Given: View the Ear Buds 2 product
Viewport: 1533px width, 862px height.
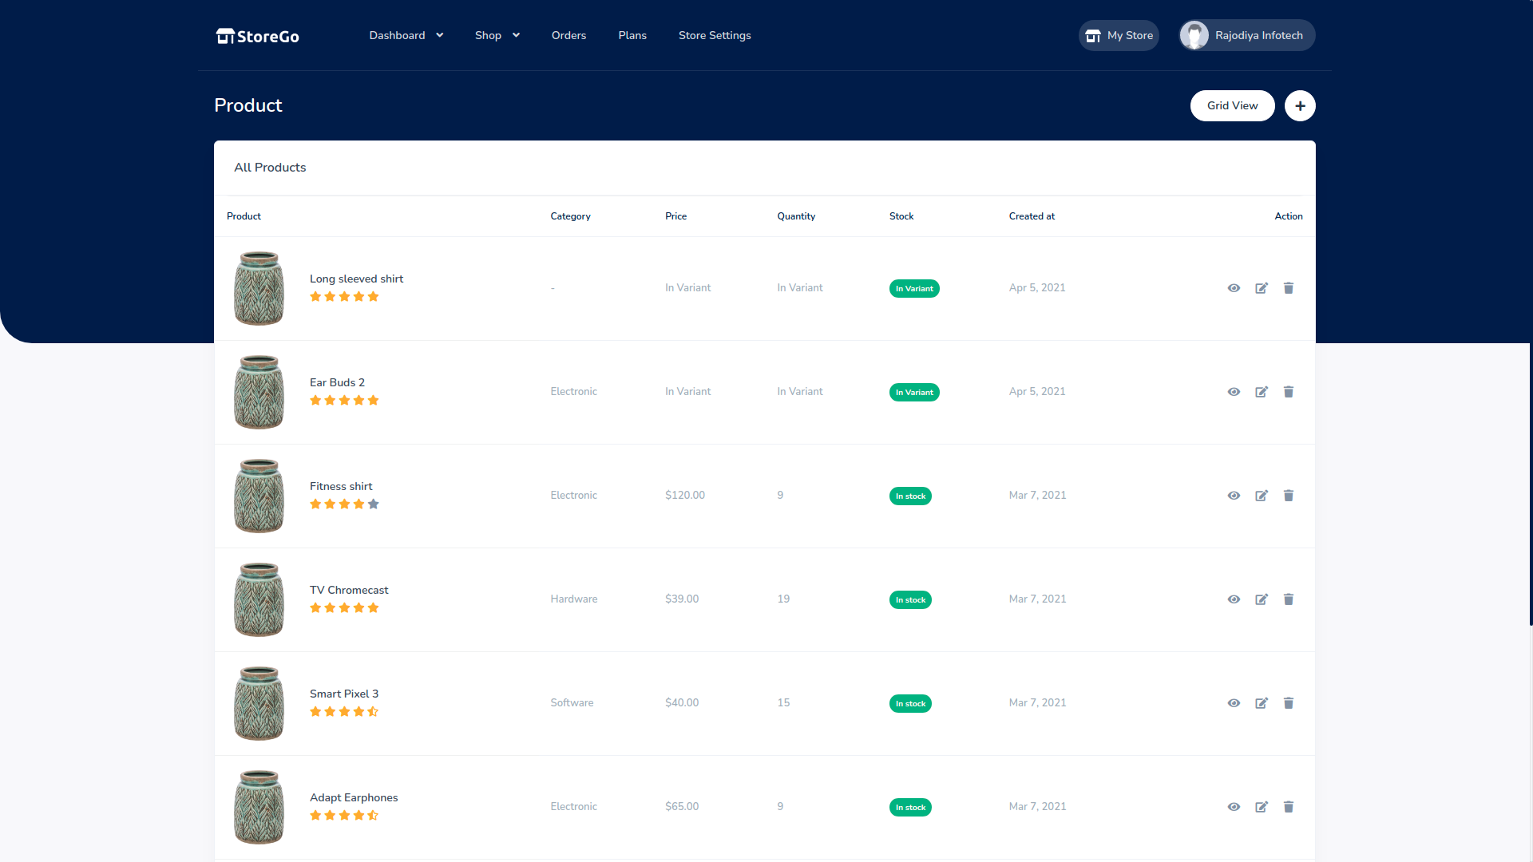Looking at the screenshot, I should pos(1234,392).
